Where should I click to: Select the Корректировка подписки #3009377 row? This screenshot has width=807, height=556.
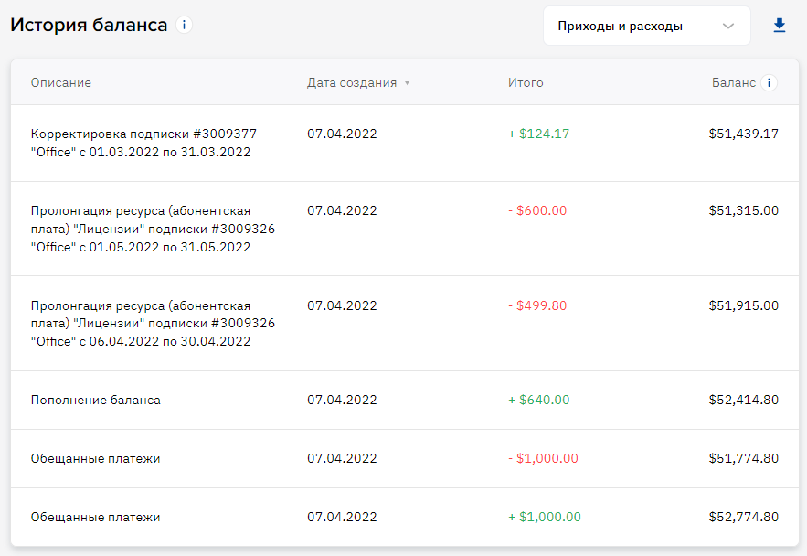pyautogui.click(x=405, y=144)
